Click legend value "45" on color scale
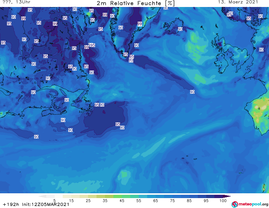Image resolution: width=269 pixels, height=208 pixels. pyautogui.click(x=121, y=201)
